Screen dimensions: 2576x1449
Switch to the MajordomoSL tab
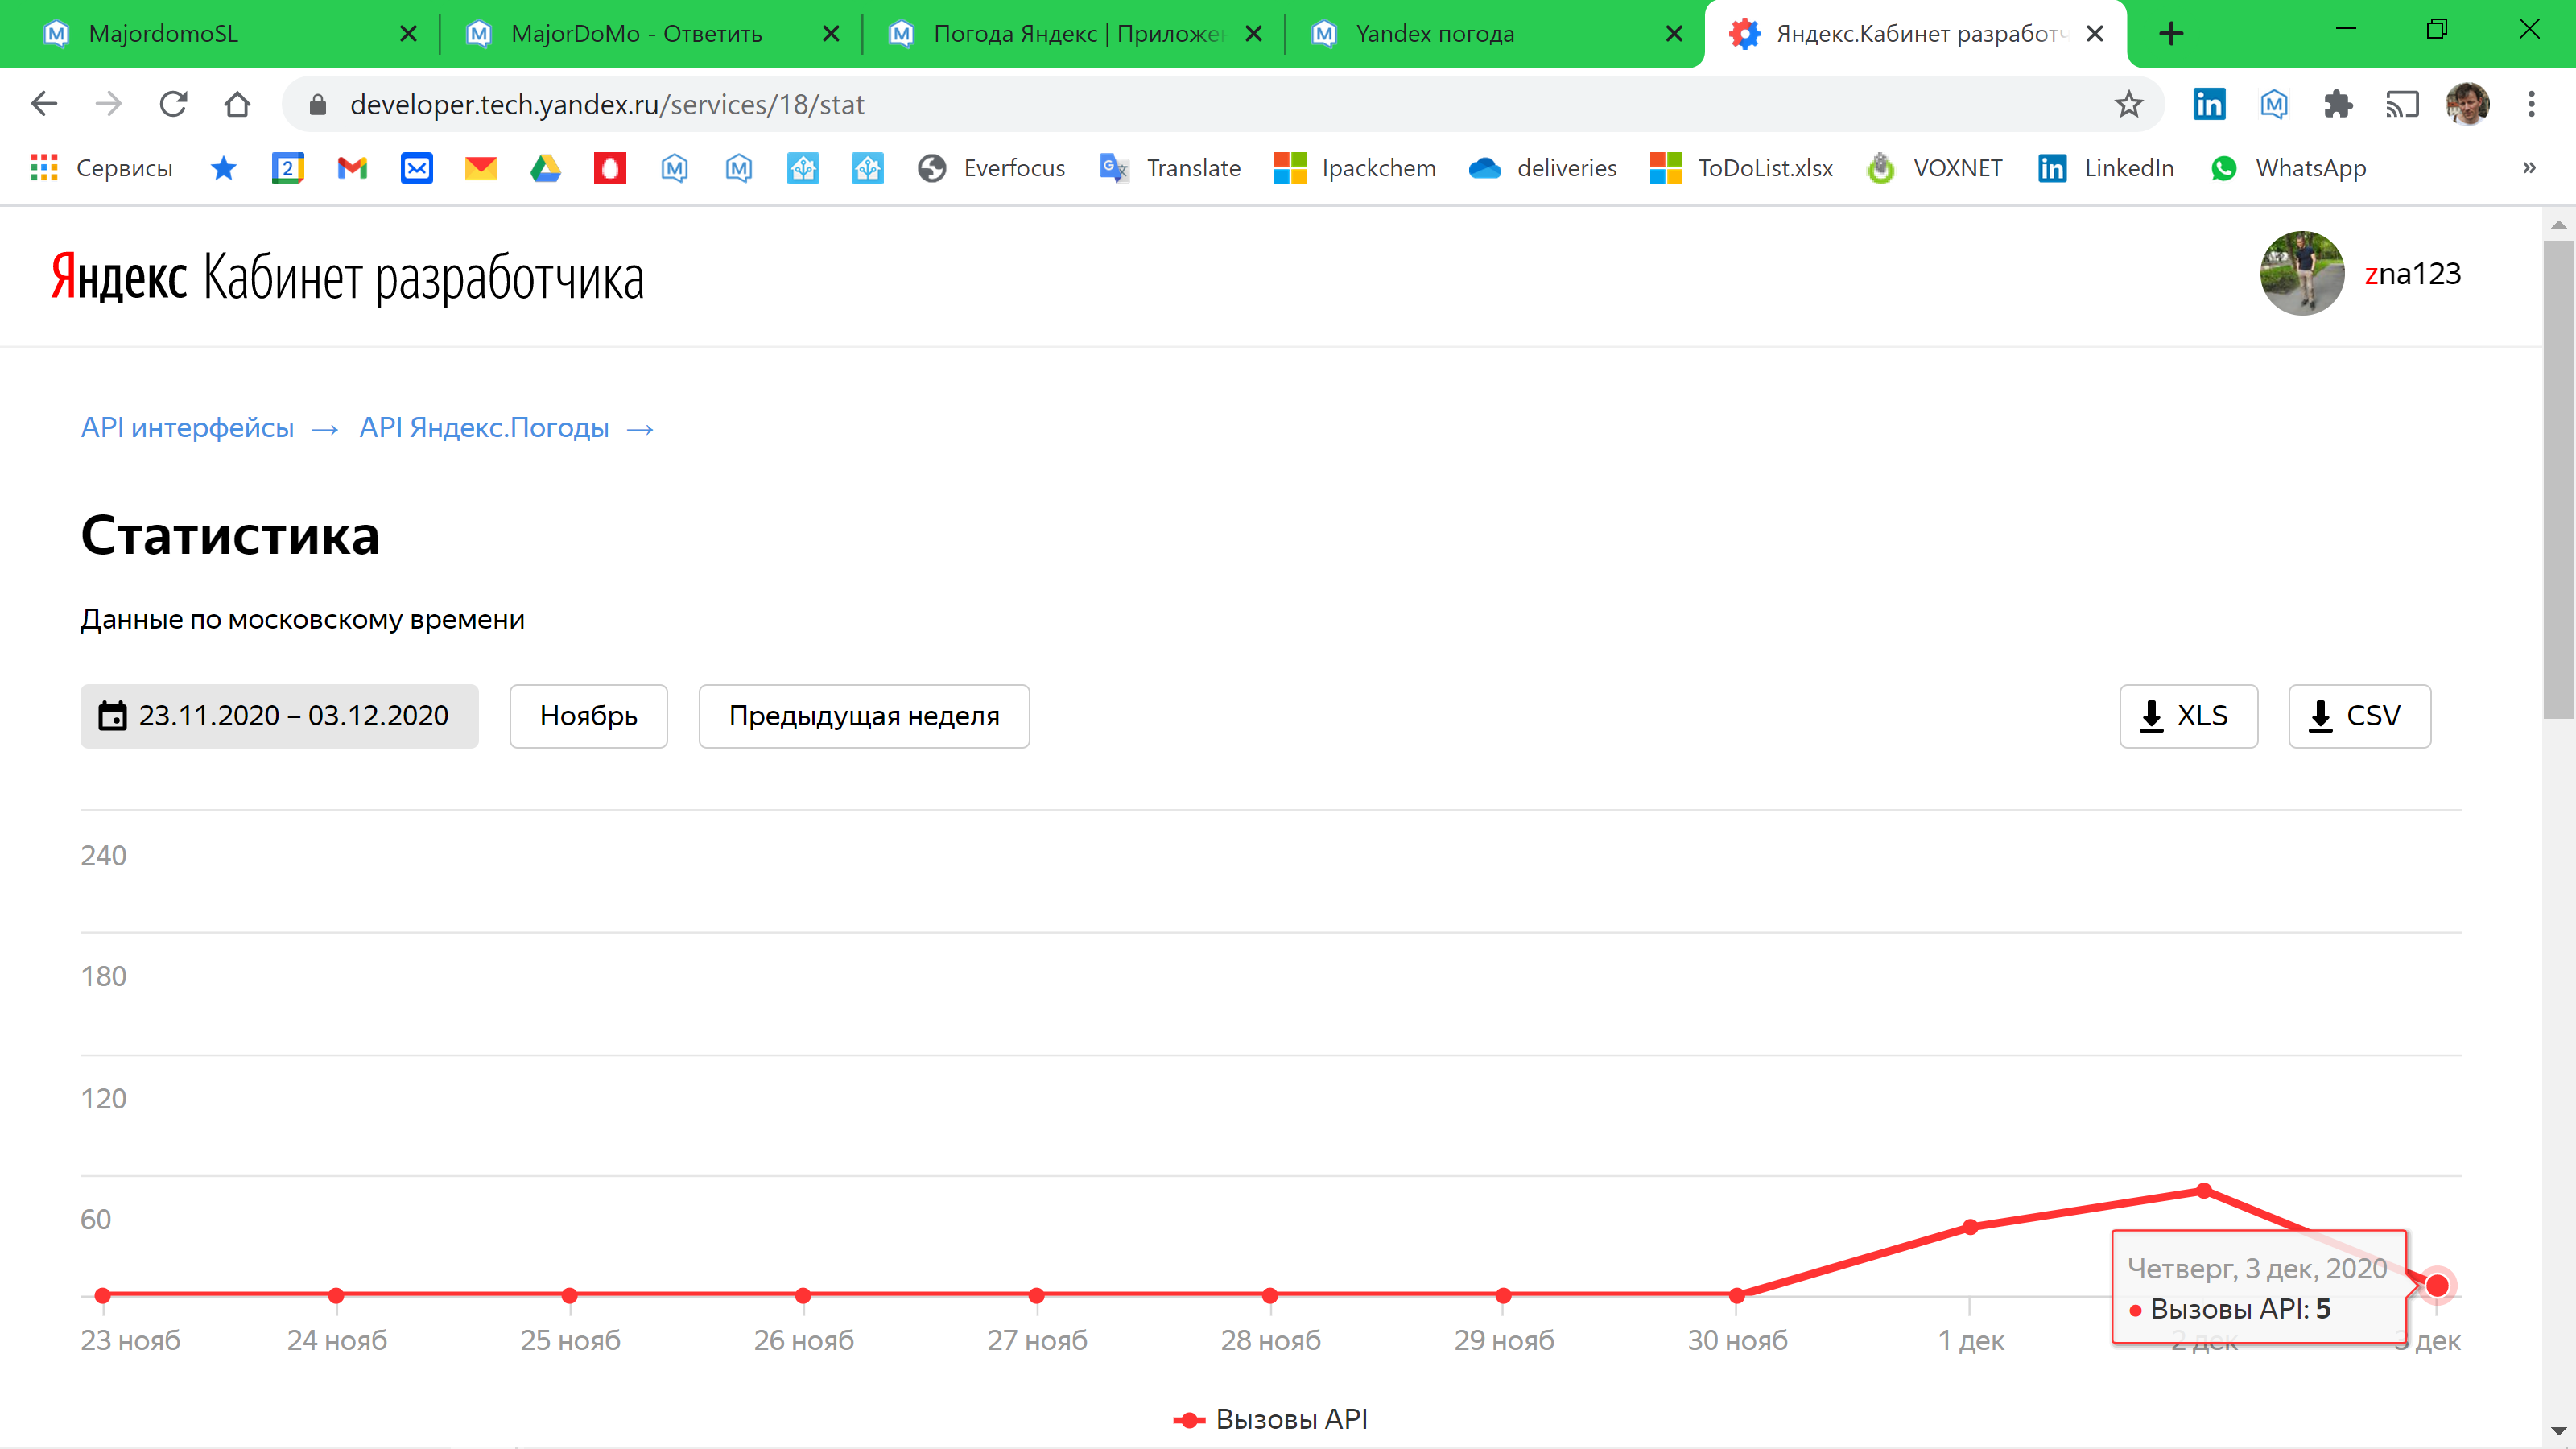163,34
